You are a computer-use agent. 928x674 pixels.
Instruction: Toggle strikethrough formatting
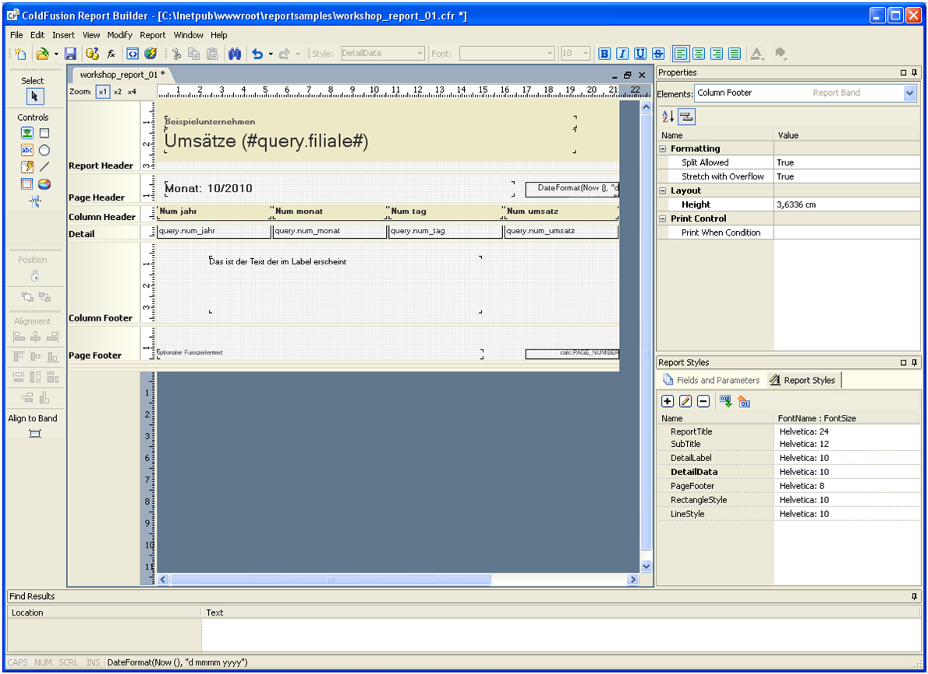coord(658,54)
